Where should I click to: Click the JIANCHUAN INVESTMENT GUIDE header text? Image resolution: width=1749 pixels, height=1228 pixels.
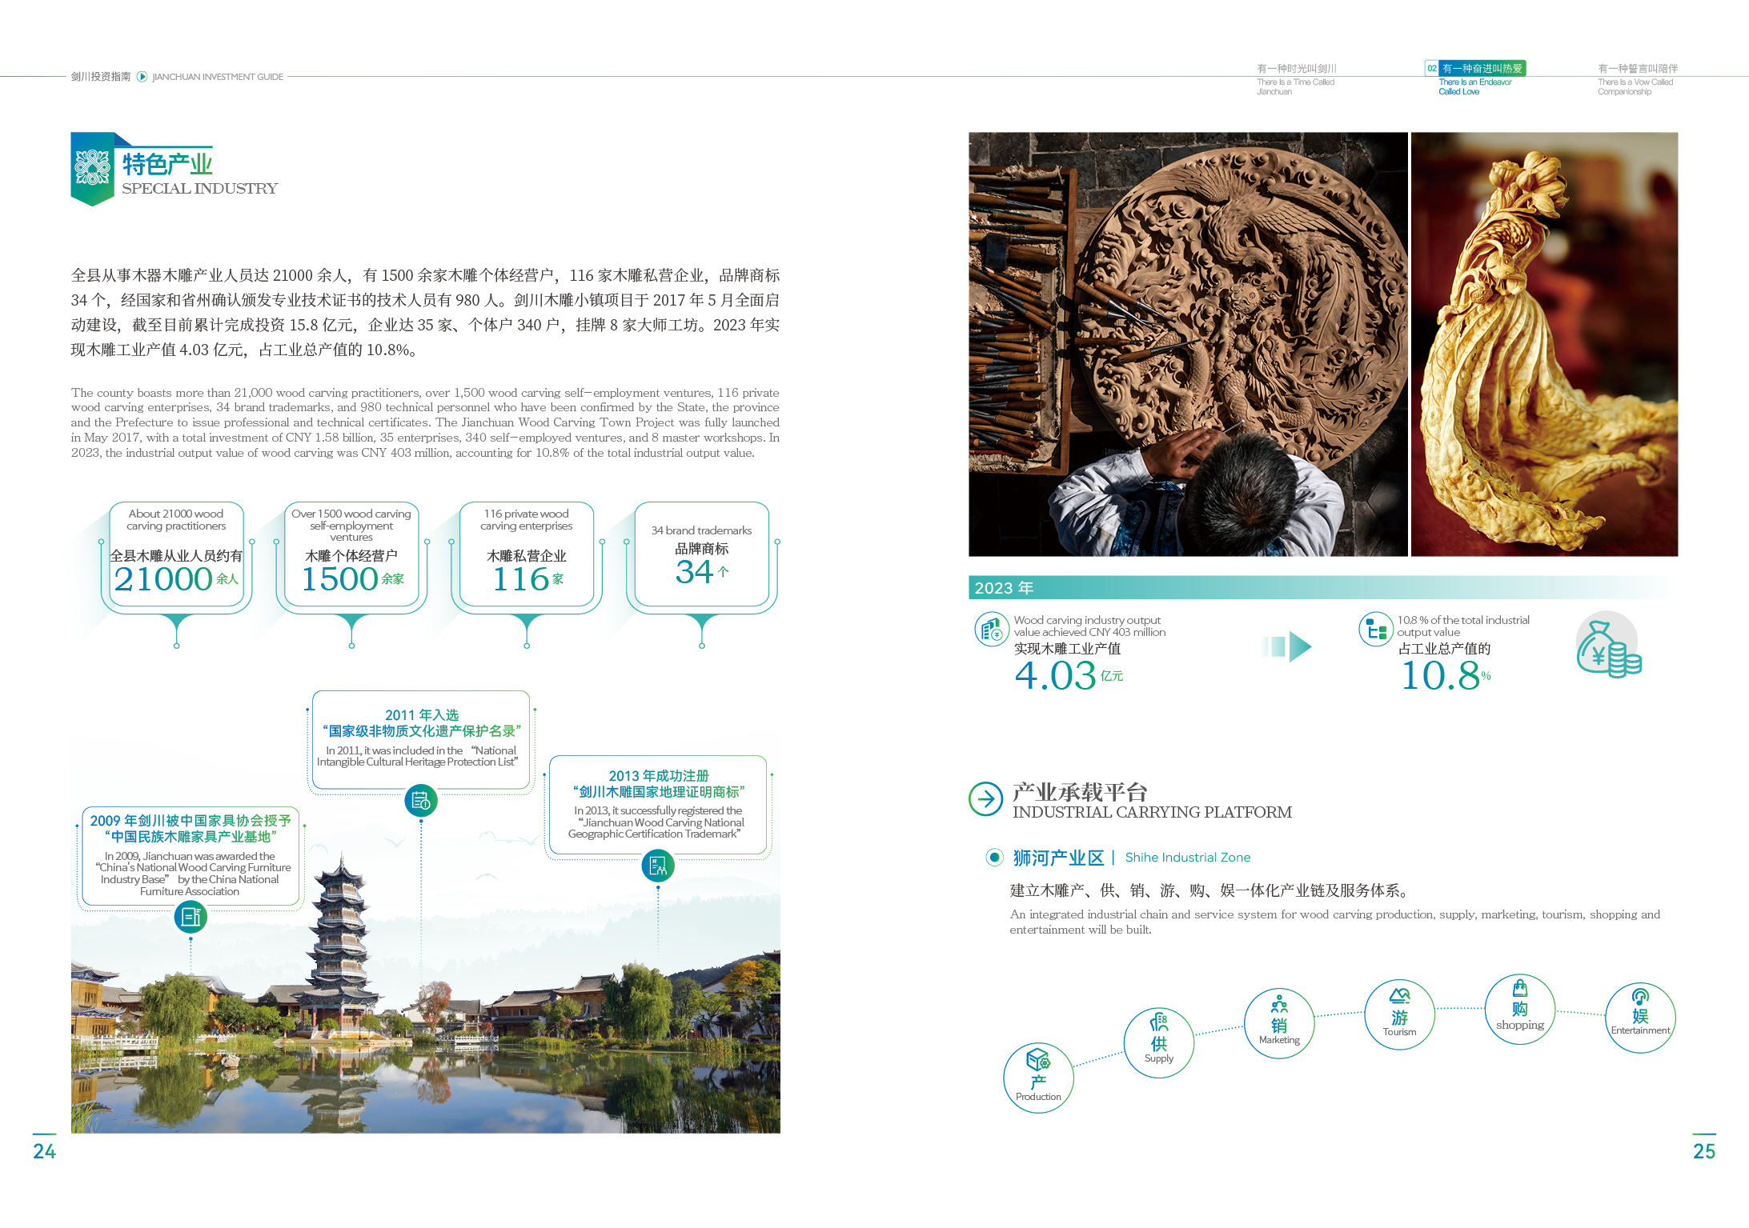[218, 77]
